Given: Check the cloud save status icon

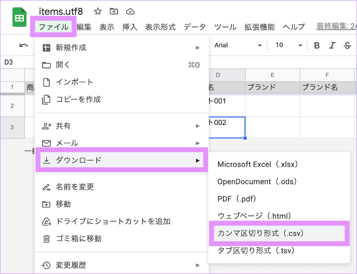Looking at the screenshot, I should tap(130, 12).
